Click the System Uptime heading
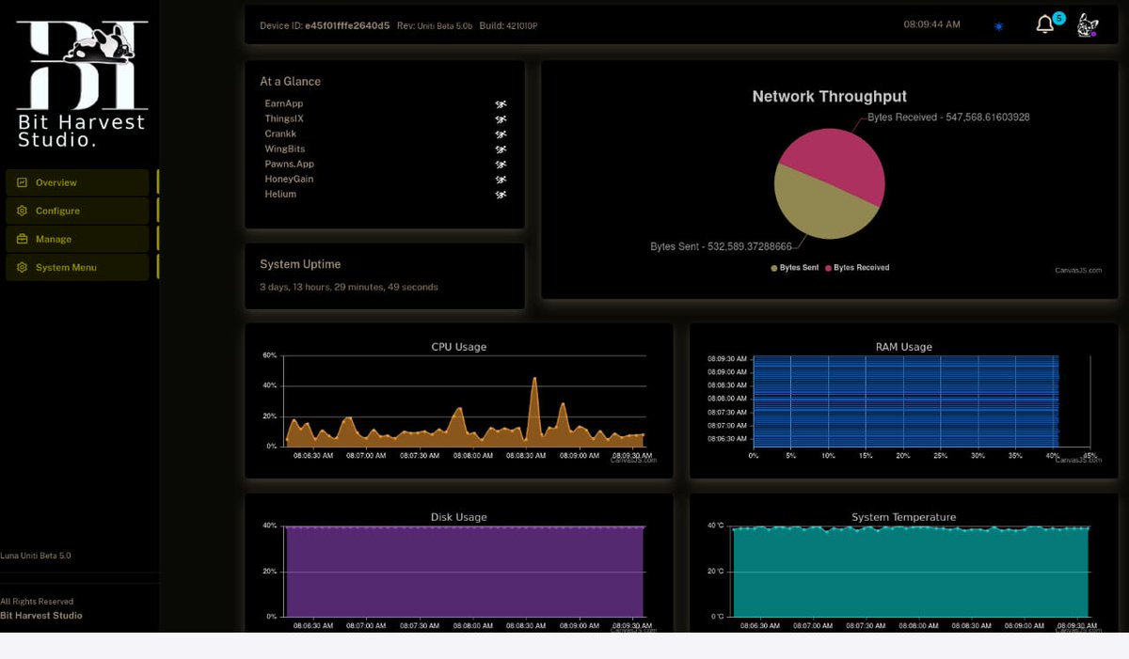The height and width of the screenshot is (659, 1129). tap(300, 264)
